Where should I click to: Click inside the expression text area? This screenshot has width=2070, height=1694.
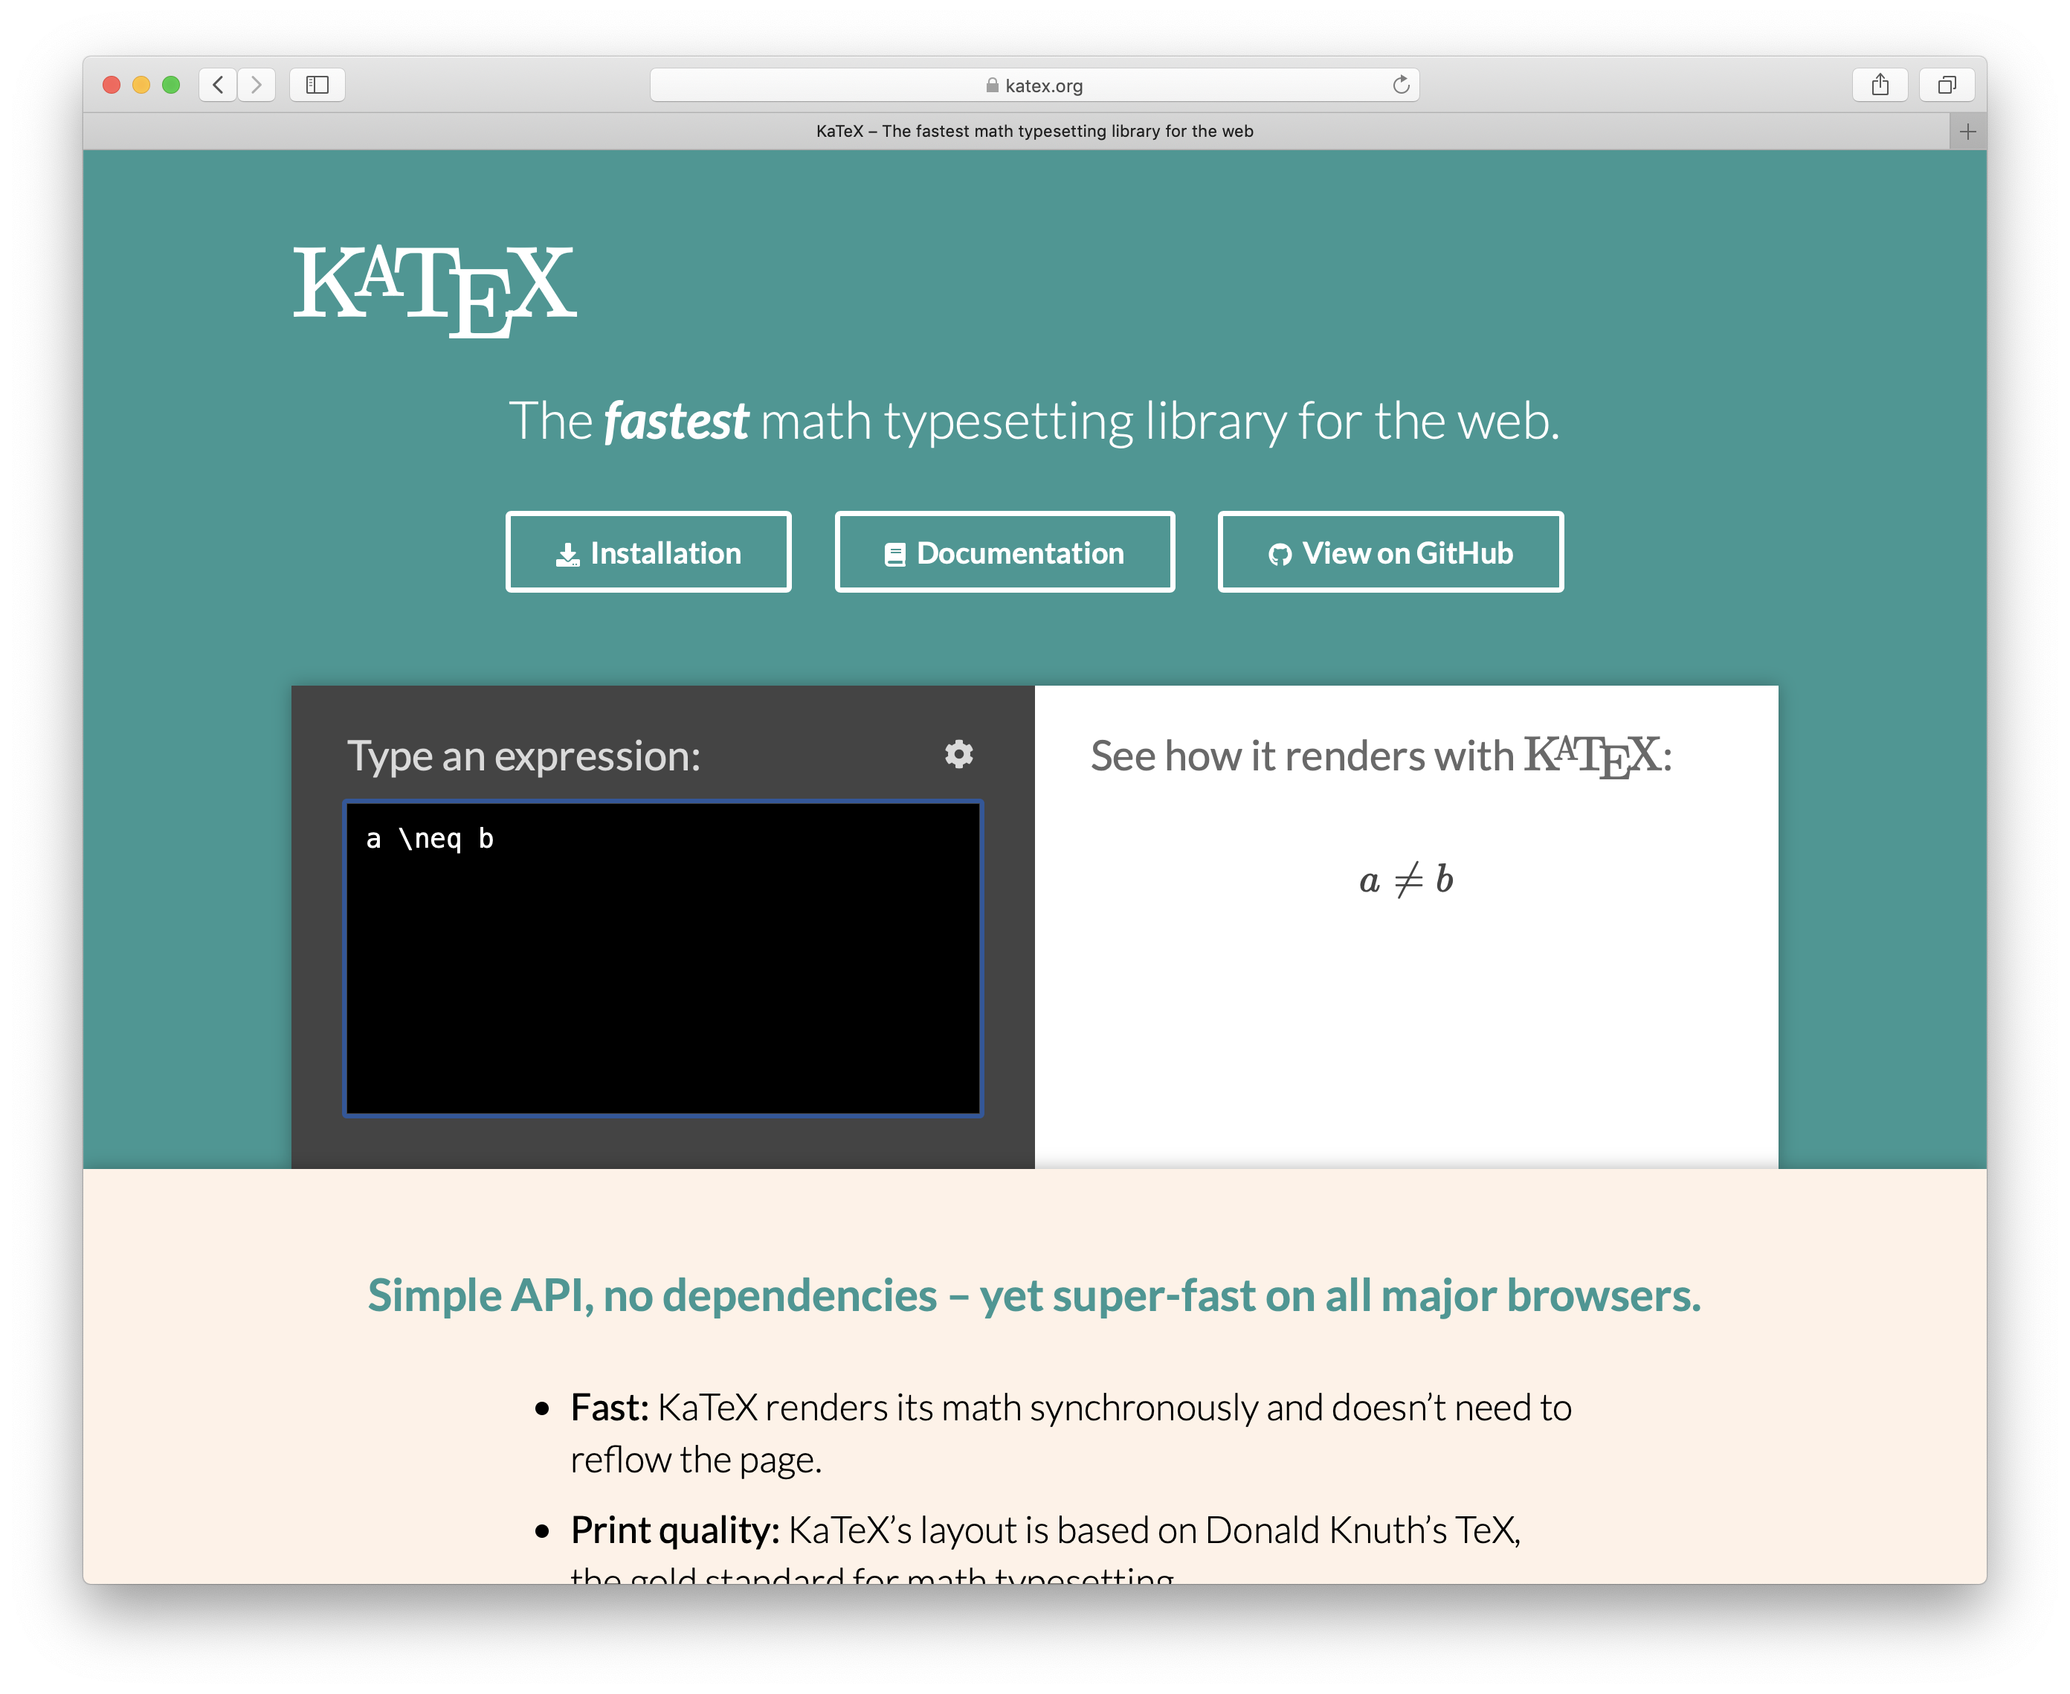662,957
